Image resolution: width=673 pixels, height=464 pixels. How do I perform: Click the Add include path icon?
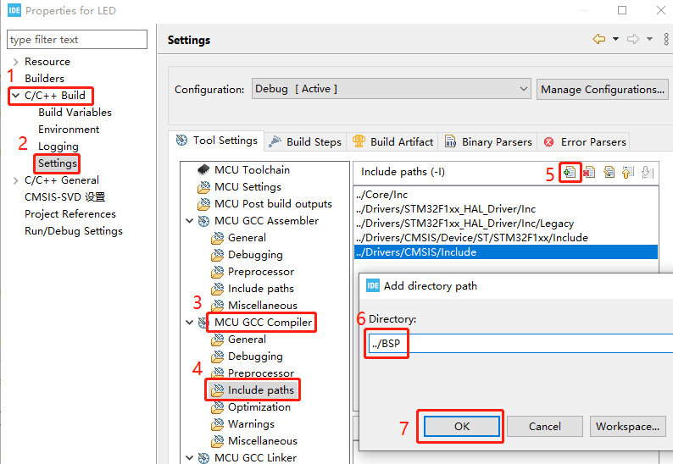click(570, 173)
